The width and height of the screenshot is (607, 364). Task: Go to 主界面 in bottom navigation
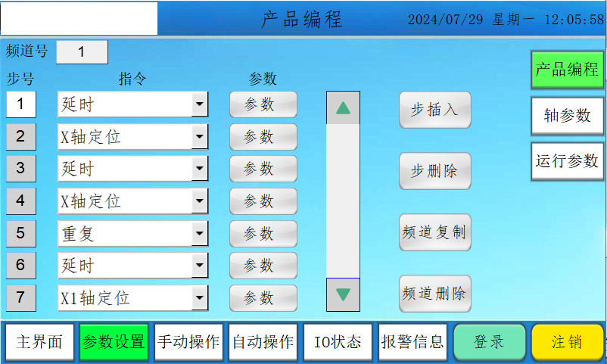pos(40,341)
